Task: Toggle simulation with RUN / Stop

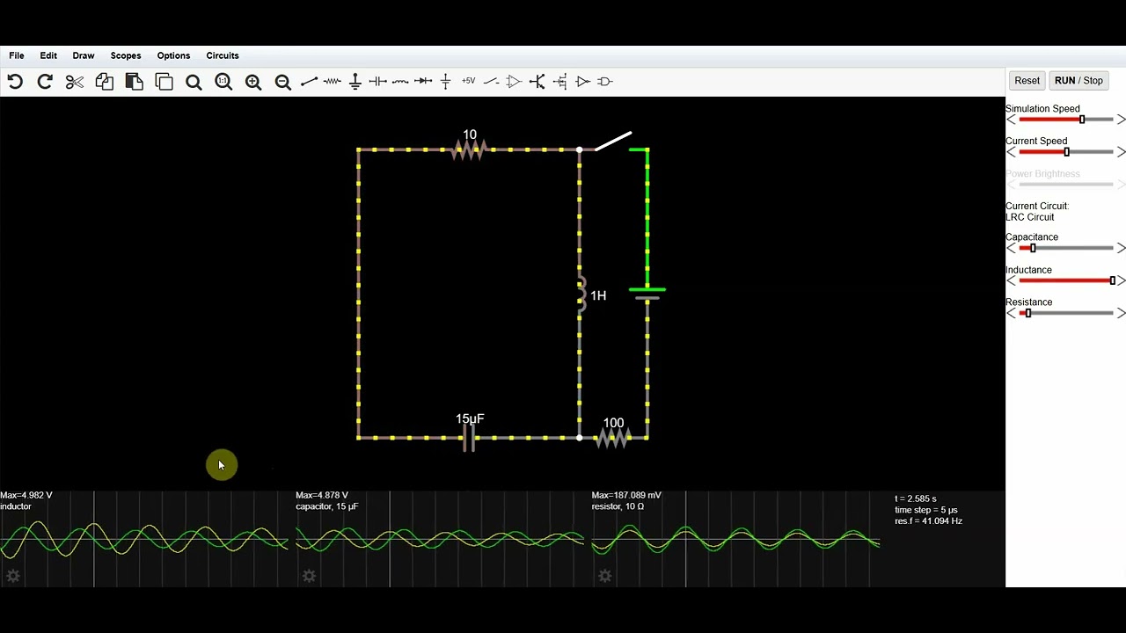Action: click(1078, 81)
